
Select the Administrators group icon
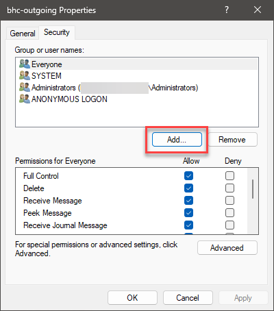click(25, 87)
